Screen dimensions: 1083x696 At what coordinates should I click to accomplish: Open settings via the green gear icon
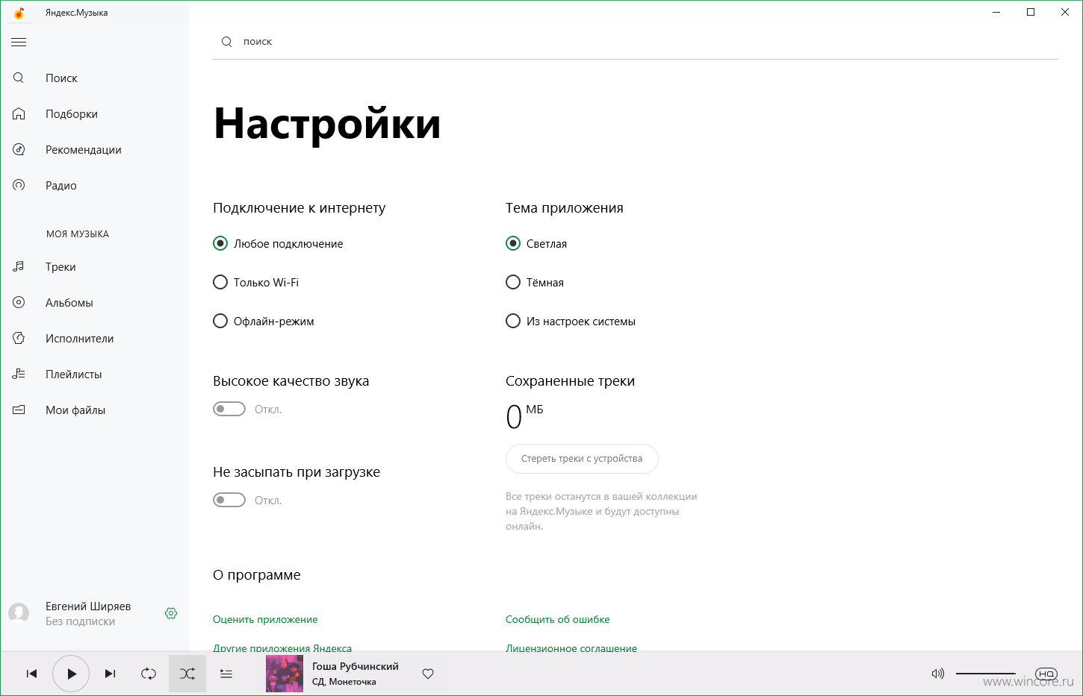pyautogui.click(x=171, y=613)
